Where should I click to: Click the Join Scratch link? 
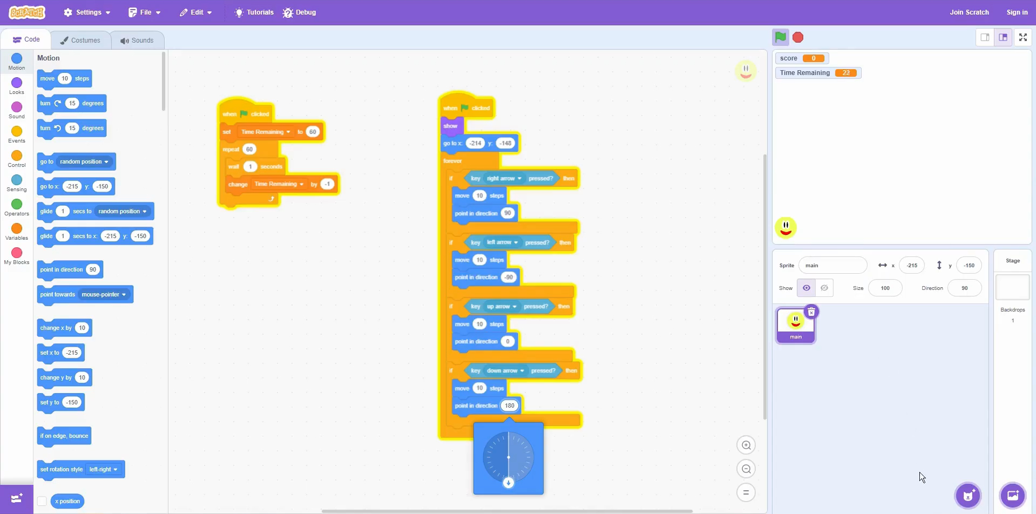pos(969,12)
